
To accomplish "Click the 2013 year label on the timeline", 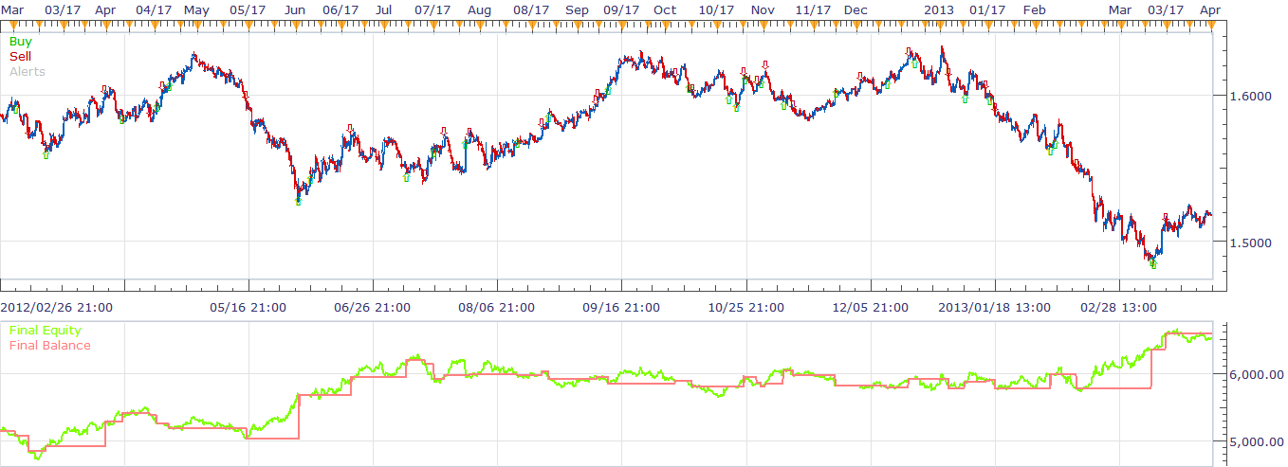I will pos(939,9).
